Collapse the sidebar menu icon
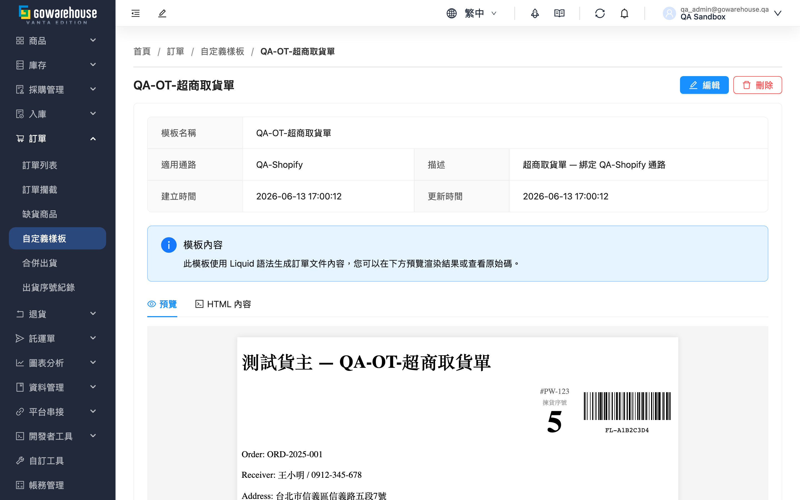 136,13
